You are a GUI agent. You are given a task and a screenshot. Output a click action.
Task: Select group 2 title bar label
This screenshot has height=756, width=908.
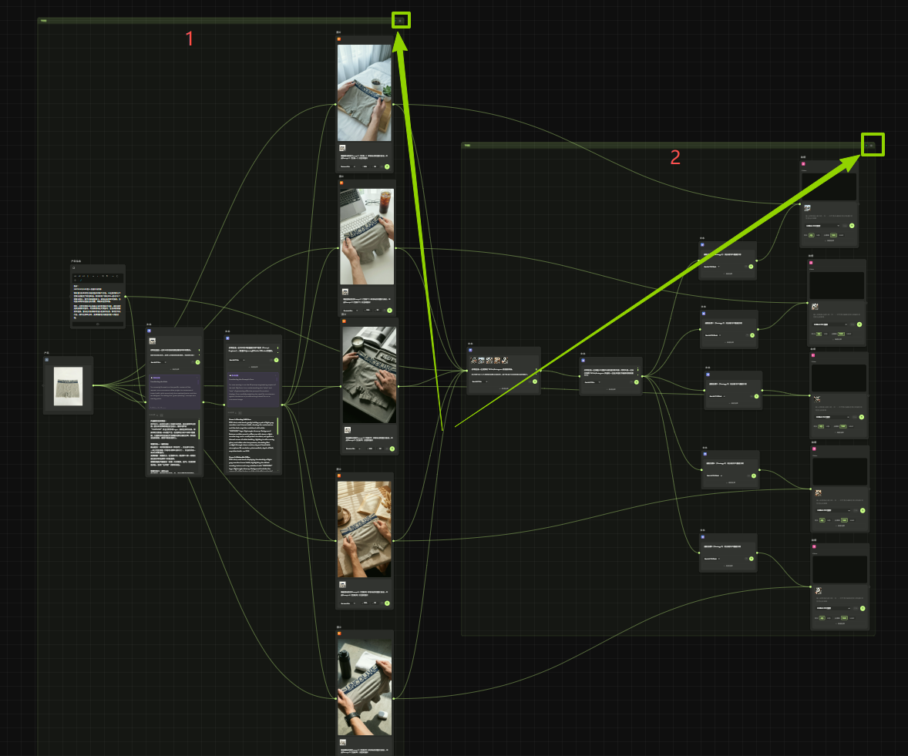pyautogui.click(x=468, y=145)
